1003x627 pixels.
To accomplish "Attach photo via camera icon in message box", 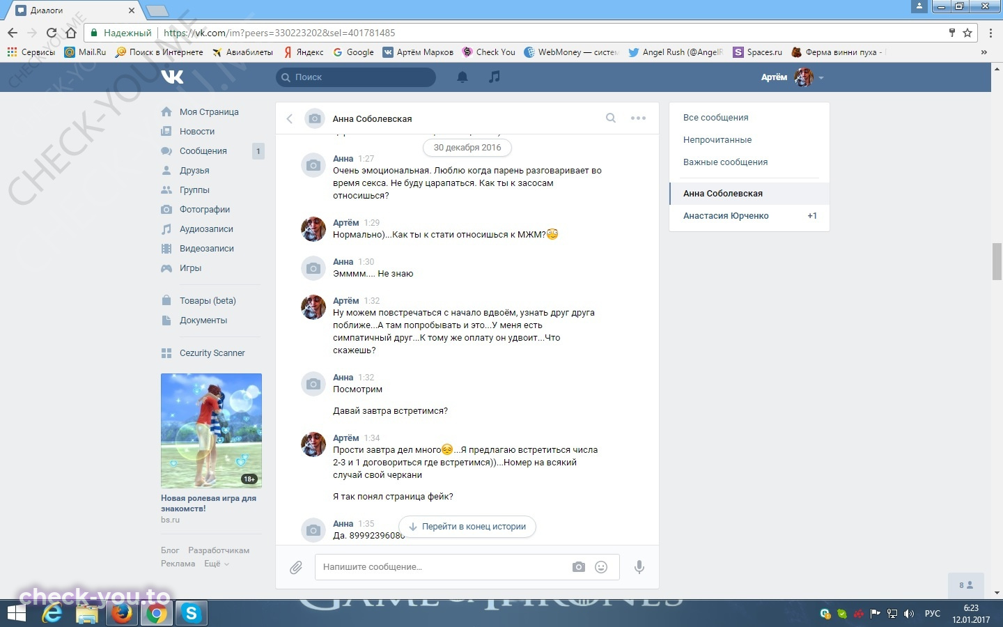I will point(579,567).
